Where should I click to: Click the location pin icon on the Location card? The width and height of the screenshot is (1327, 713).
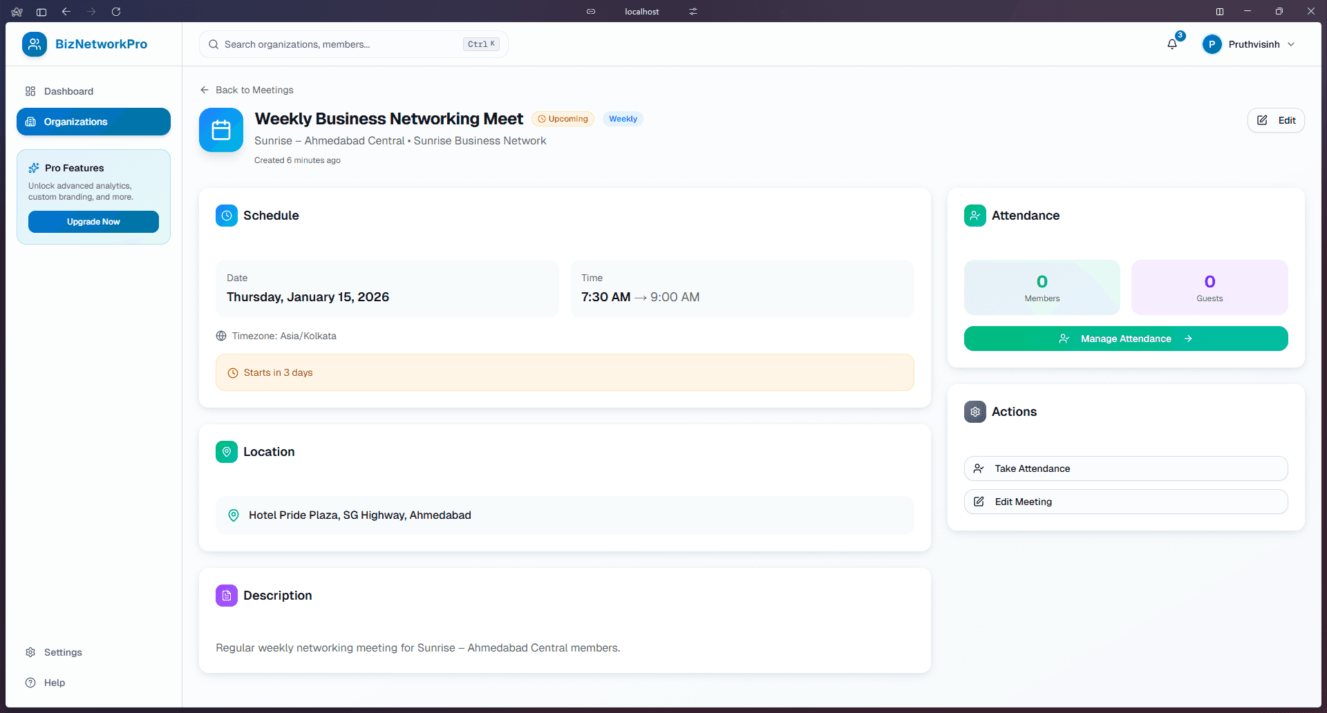(226, 451)
